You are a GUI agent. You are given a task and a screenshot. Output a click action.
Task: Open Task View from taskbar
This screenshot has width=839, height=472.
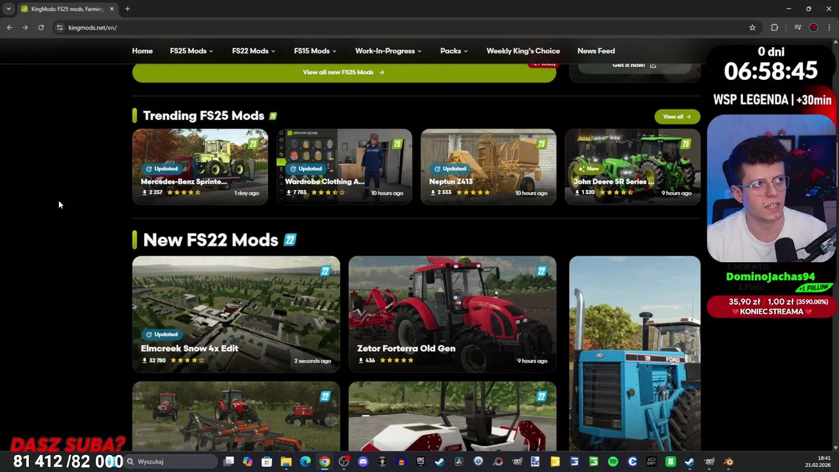pos(229,462)
